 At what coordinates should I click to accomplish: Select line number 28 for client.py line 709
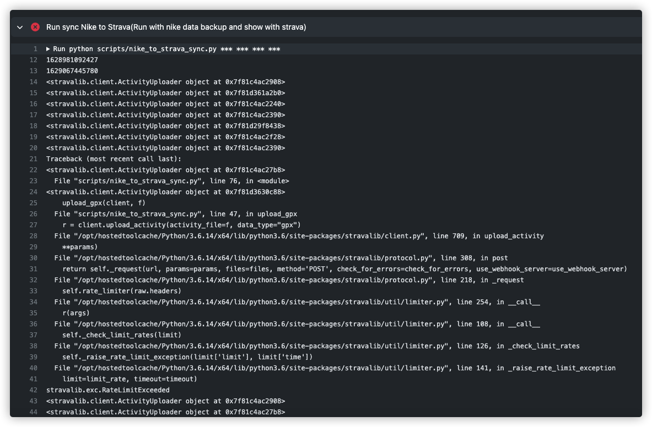pyautogui.click(x=33, y=236)
